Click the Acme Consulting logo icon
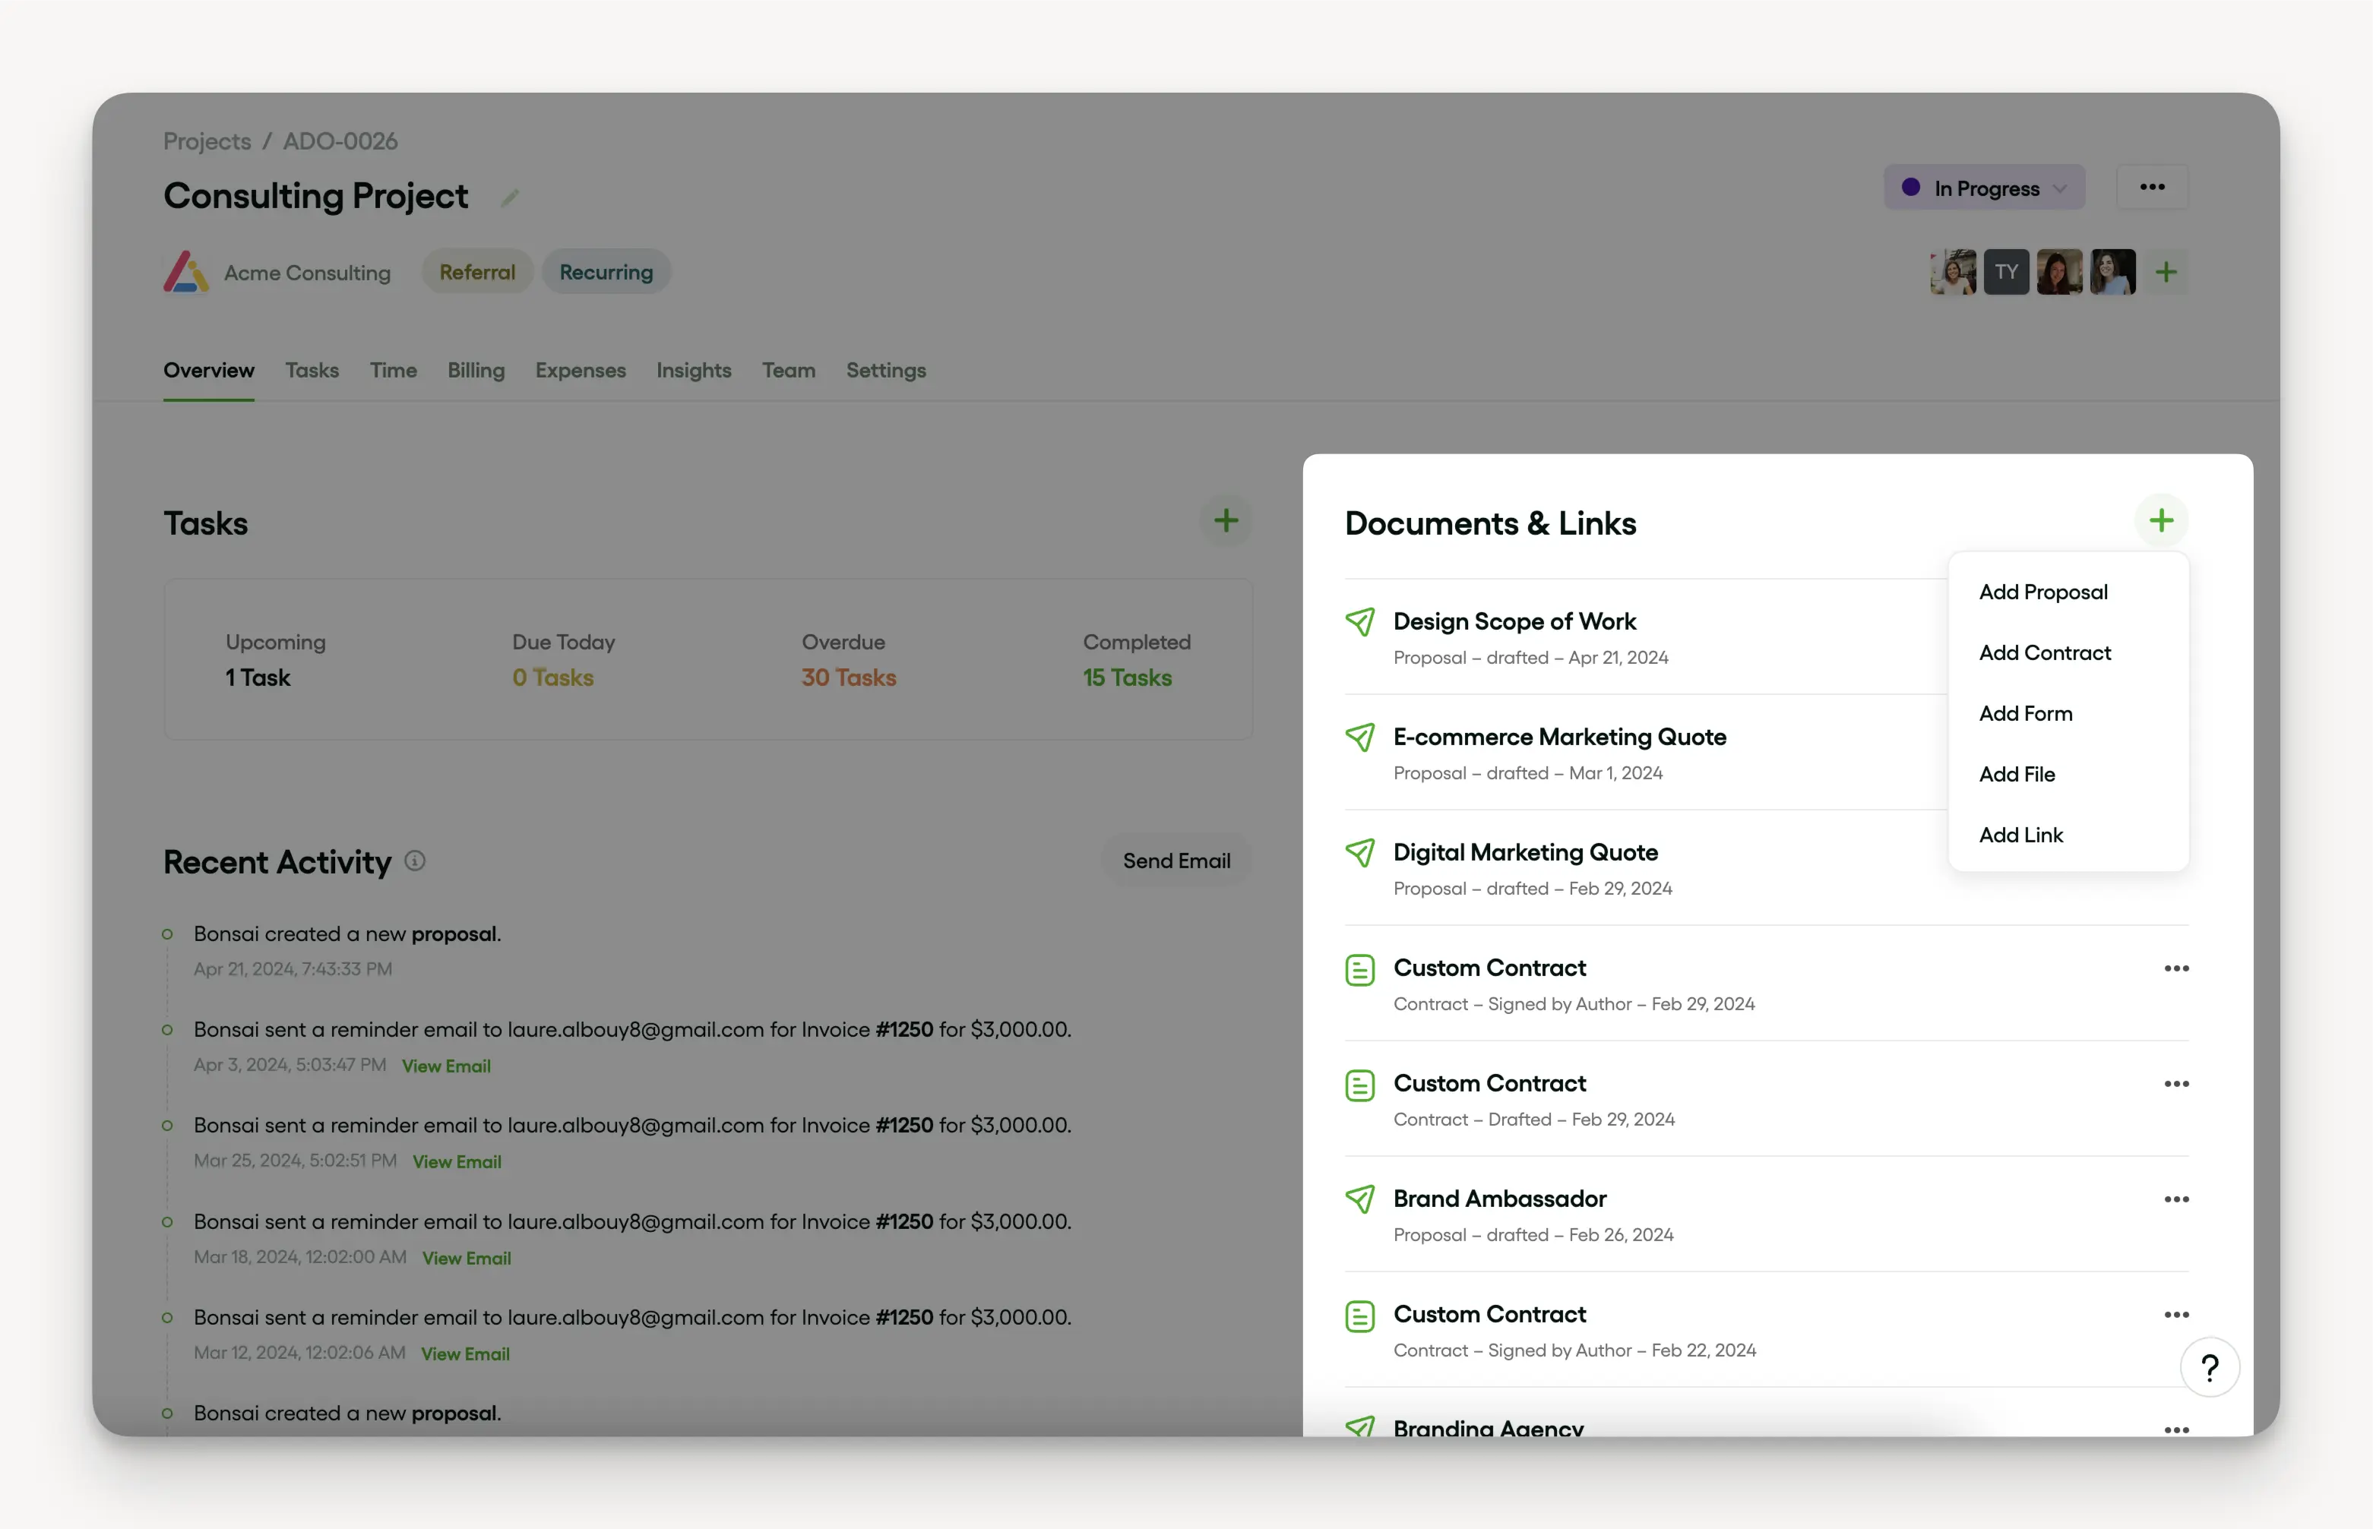This screenshot has width=2373, height=1529. coord(185,272)
